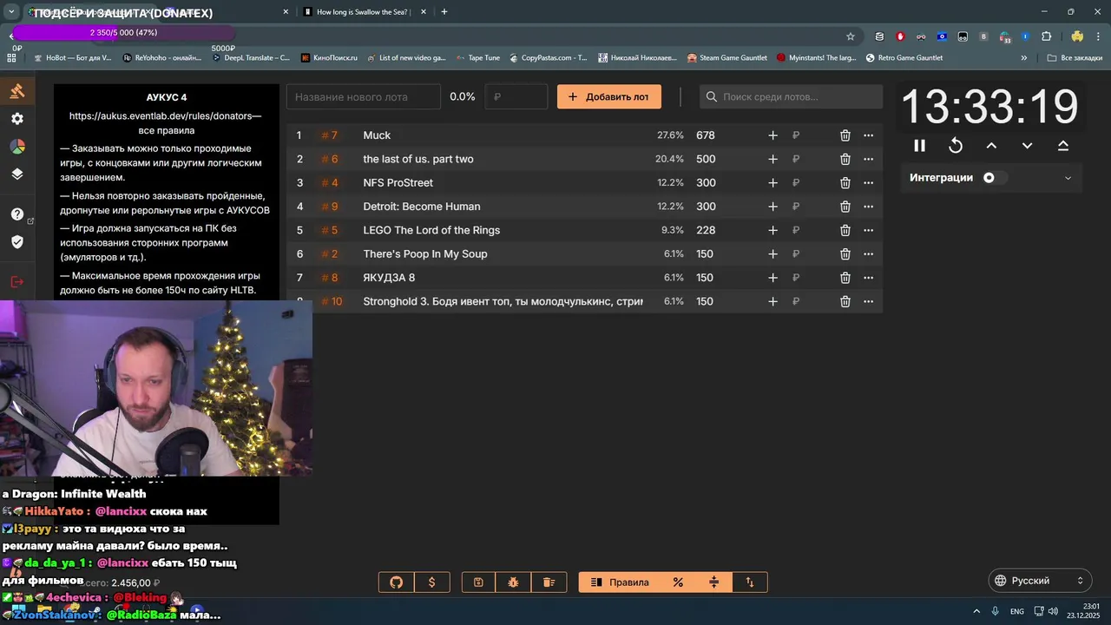1111x625 pixels.
Task: Open the three-dot menu for Stronghold 3 lot
Action: (868, 301)
